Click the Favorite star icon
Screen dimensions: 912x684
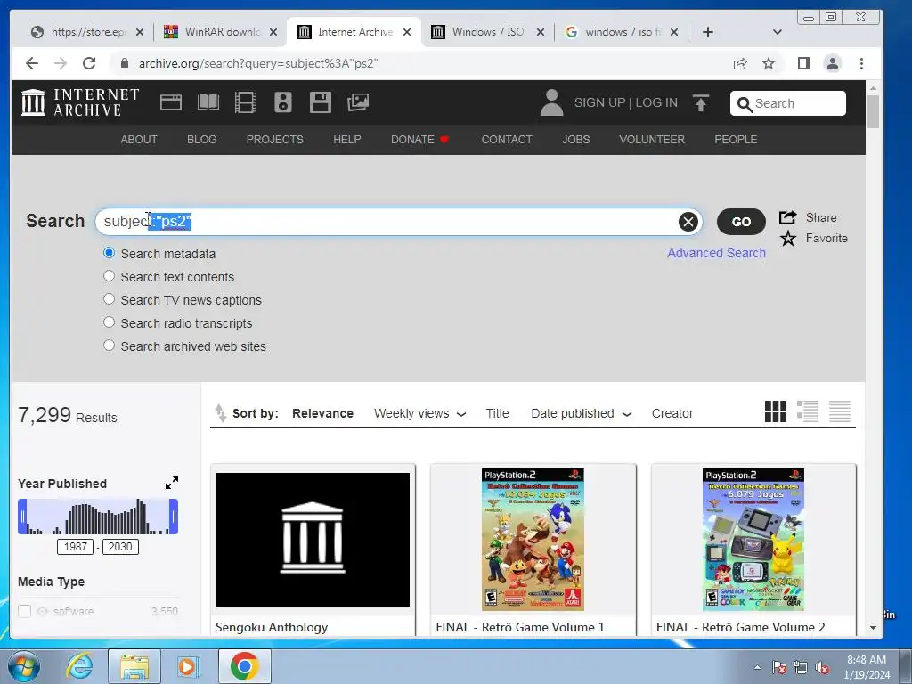pyautogui.click(x=788, y=239)
